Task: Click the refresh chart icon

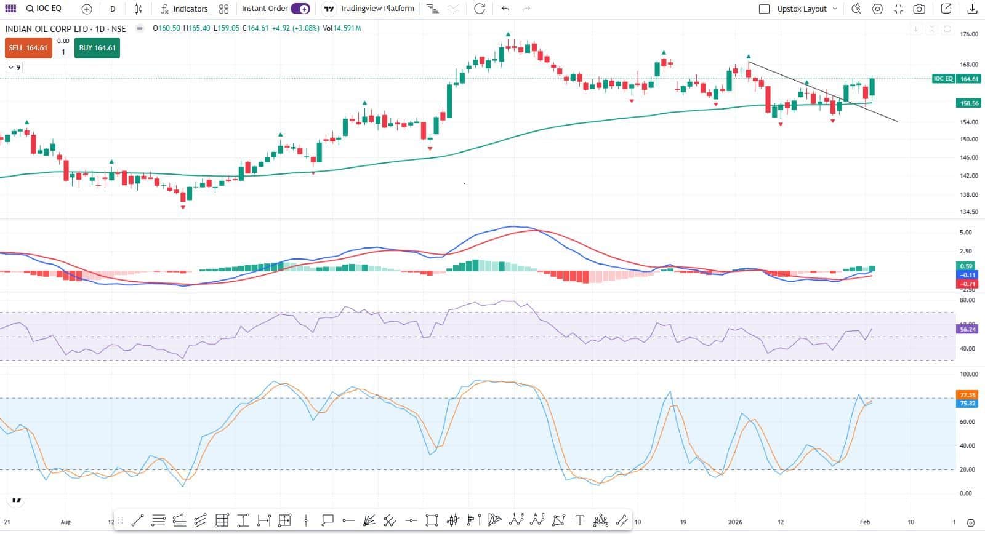Action: (480, 9)
